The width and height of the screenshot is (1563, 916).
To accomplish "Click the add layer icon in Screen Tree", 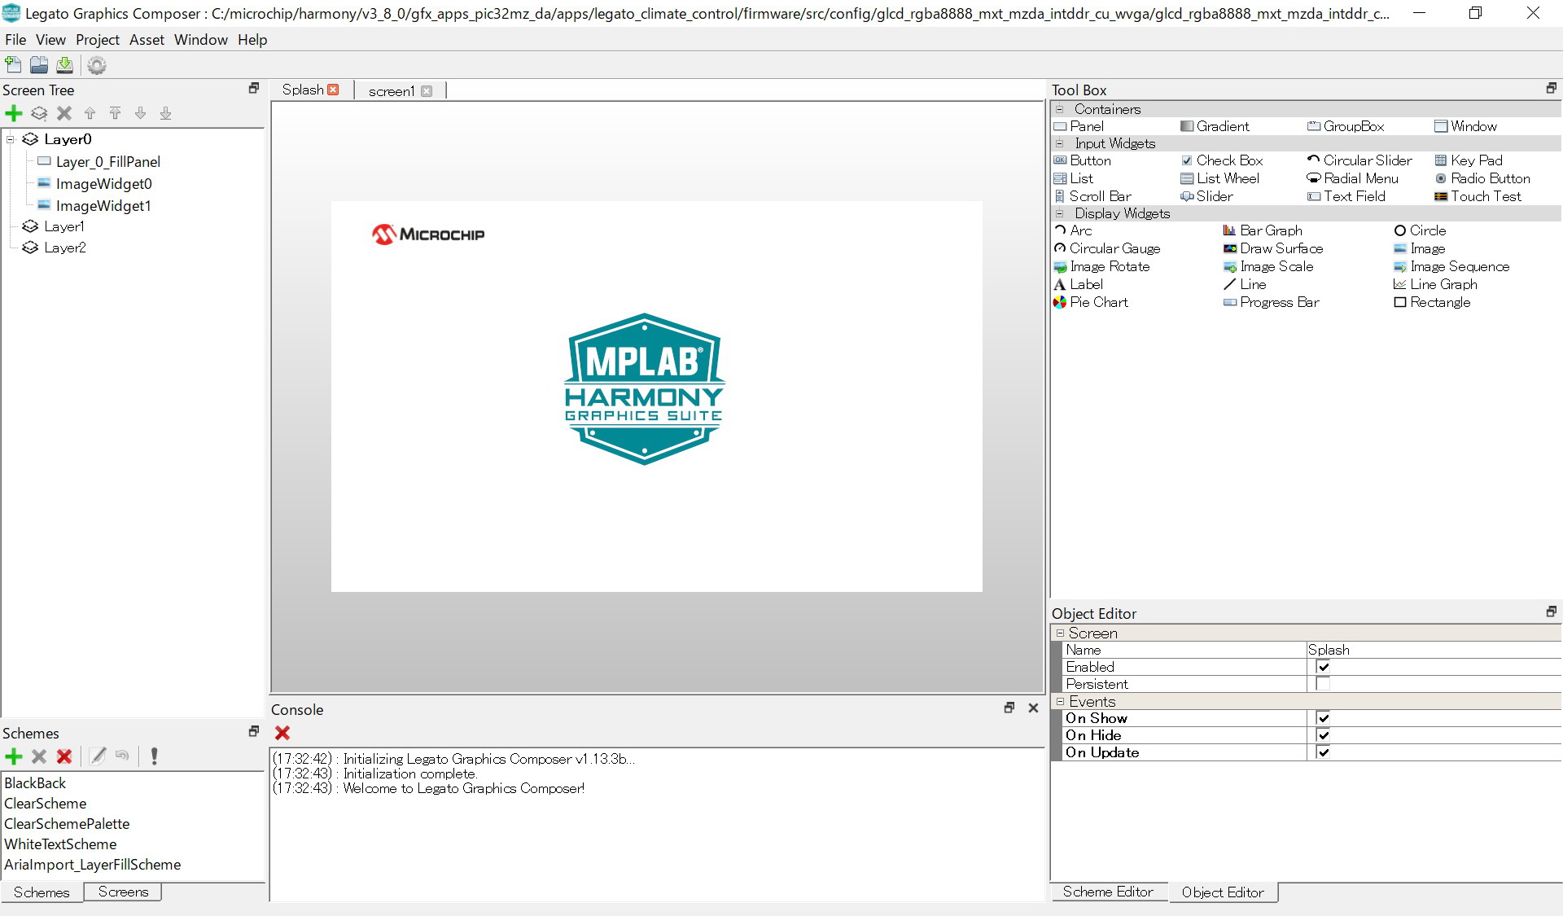I will [x=39, y=113].
